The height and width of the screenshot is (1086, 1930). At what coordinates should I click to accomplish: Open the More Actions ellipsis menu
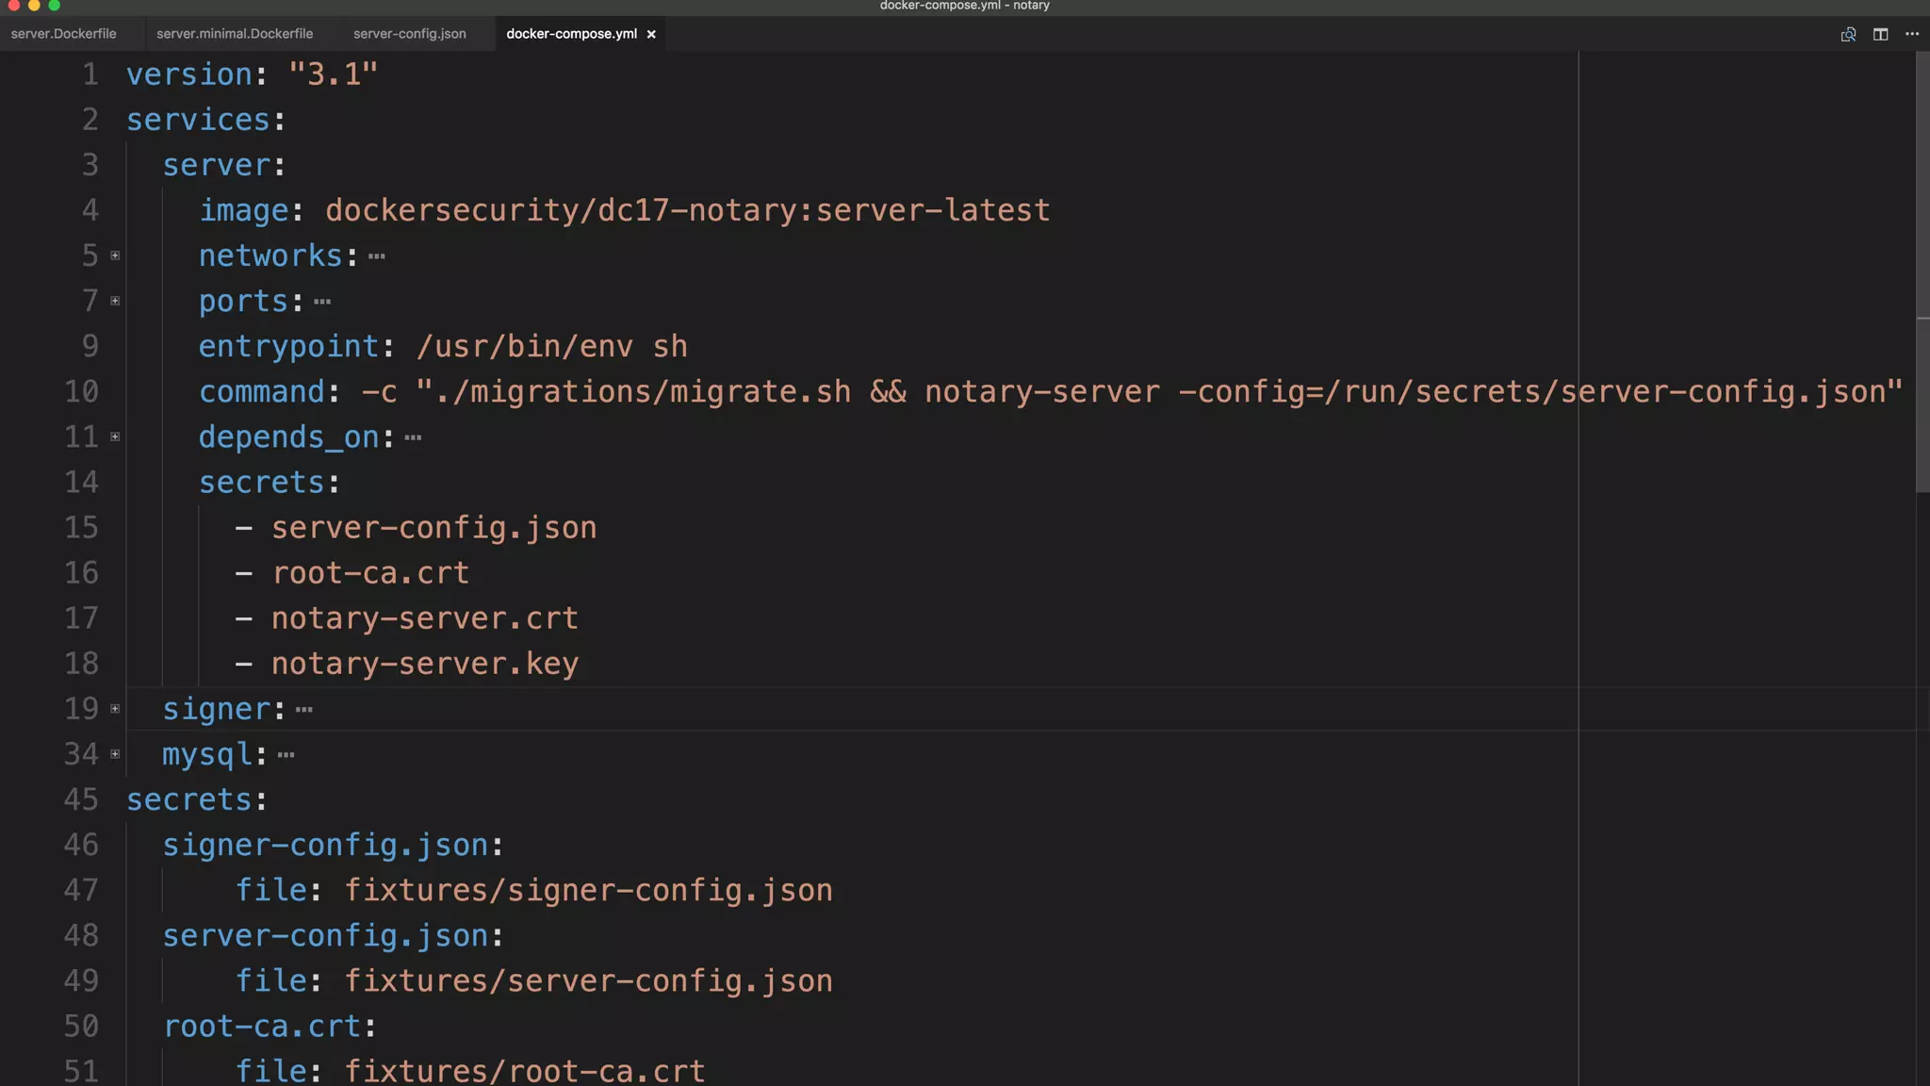tap(1912, 34)
